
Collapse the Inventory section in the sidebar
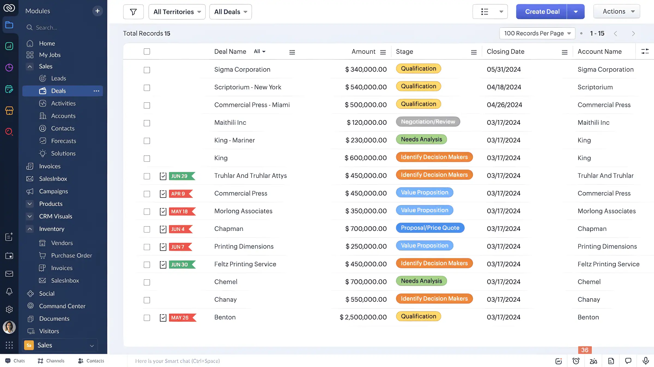coord(30,229)
